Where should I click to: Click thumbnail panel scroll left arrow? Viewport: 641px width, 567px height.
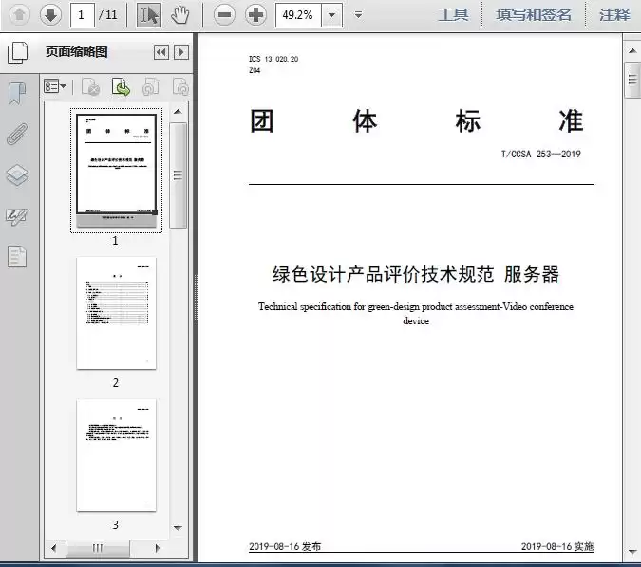53,548
